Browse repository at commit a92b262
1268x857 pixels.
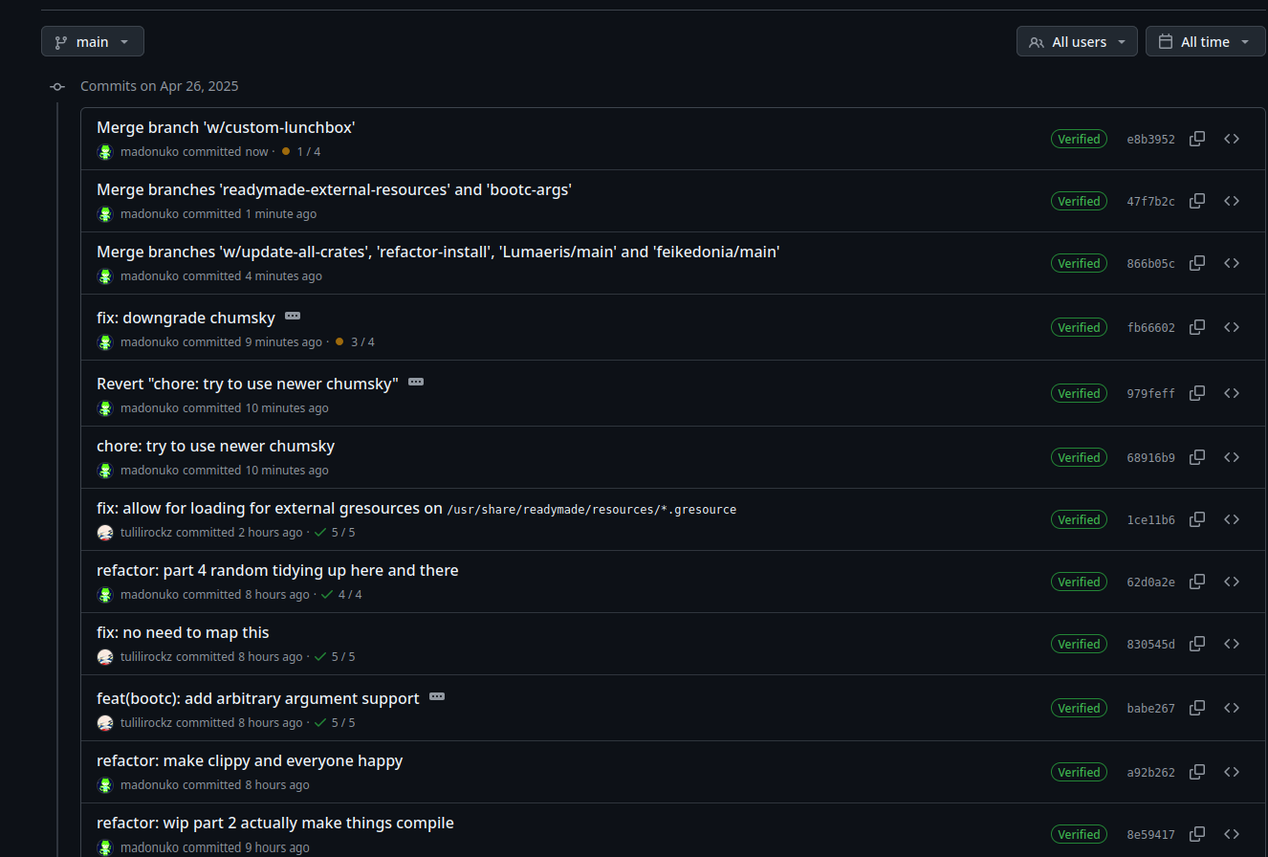tap(1232, 772)
